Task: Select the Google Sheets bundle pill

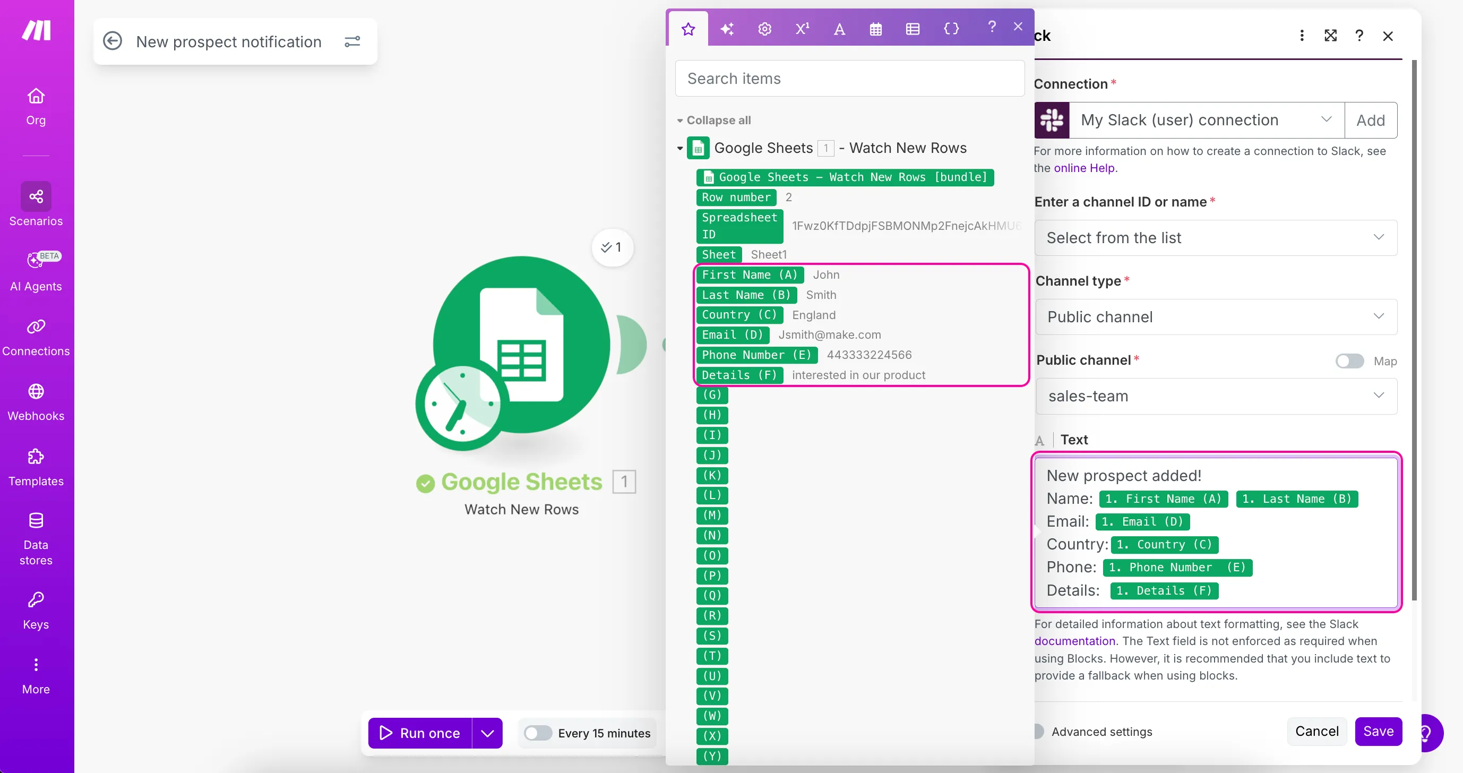Action: coord(845,177)
